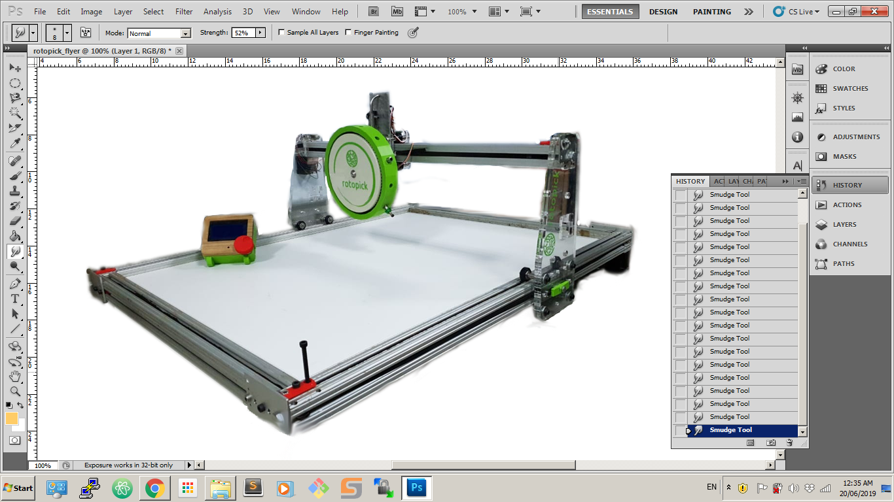Open the Adjustments panel button

(850, 137)
